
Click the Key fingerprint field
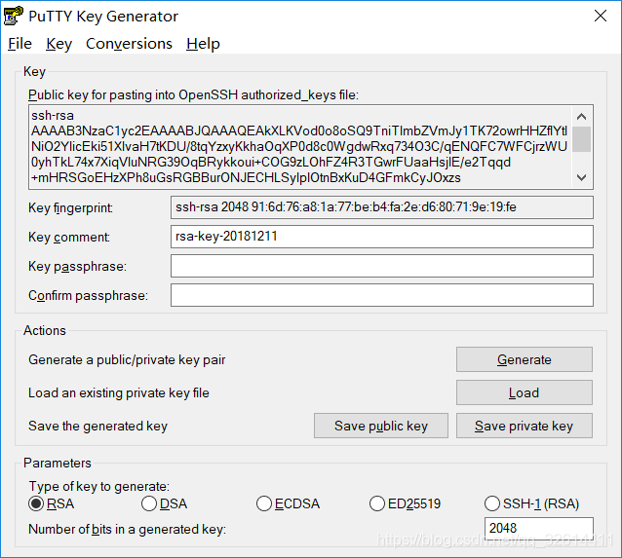[382, 207]
